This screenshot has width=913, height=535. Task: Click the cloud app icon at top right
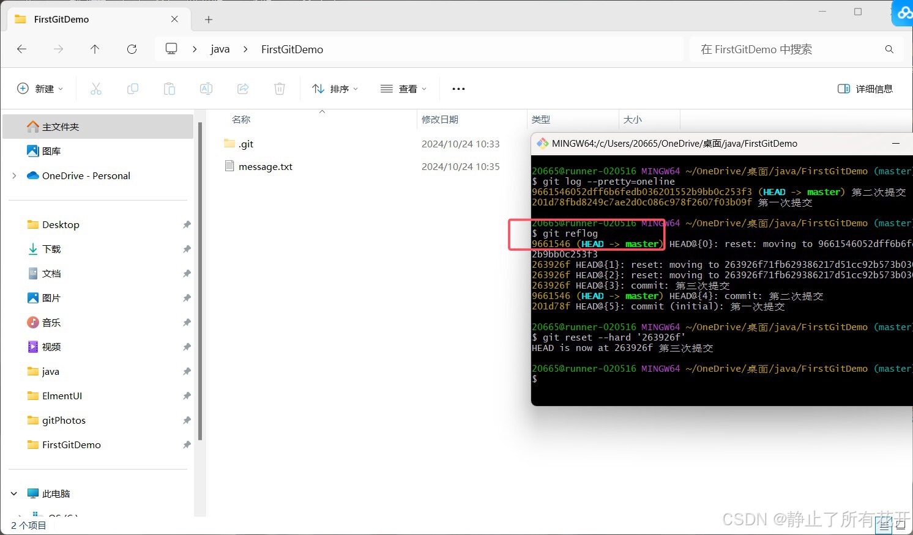pos(903,12)
